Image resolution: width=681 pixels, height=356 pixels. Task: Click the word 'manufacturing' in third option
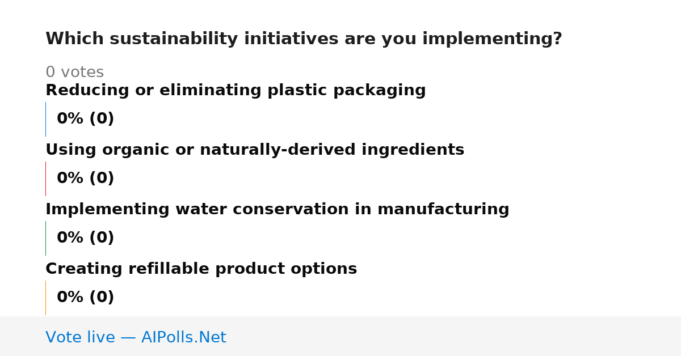(x=443, y=209)
